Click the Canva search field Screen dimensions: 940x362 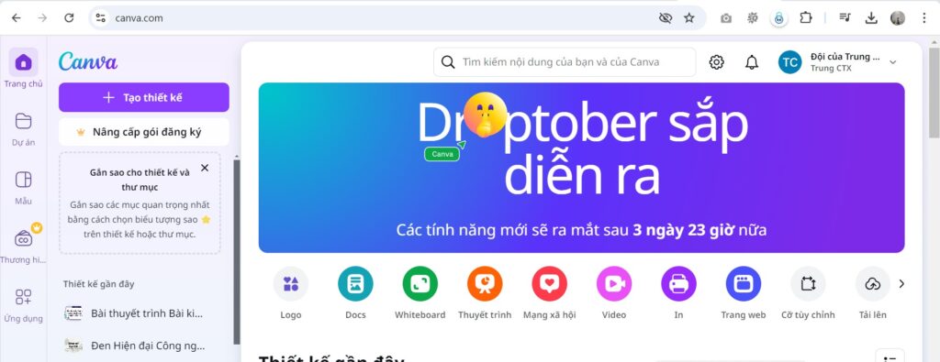click(565, 62)
